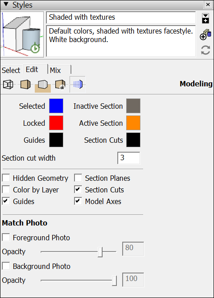The image size is (214, 298).
Task: Open the Watermark settings icon
Action: coord(60,85)
